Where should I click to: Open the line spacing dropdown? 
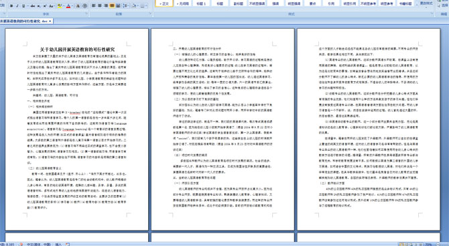tap(126, 6)
